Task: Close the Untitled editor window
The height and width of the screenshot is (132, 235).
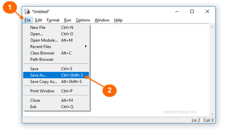Action: (x=207, y=11)
